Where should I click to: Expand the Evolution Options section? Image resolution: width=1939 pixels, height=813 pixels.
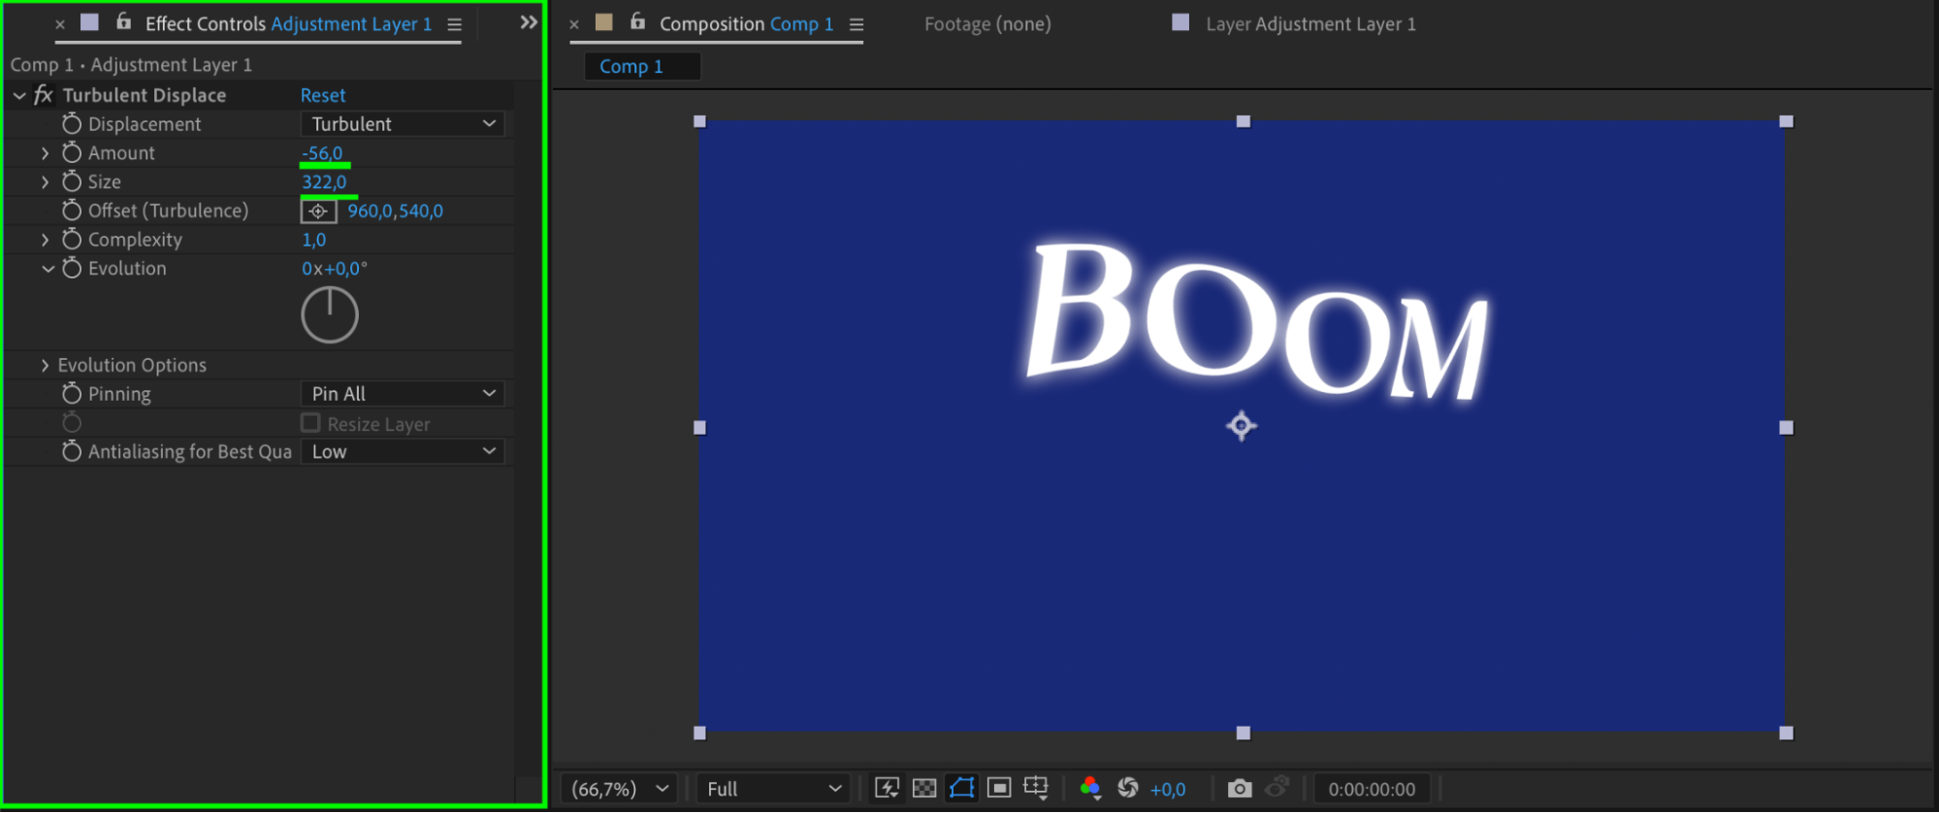(x=45, y=365)
